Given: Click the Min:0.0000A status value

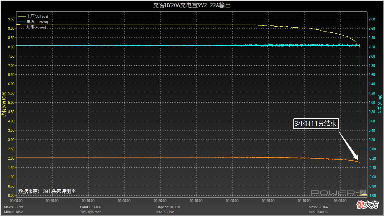Looking at the screenshot, I should click(x=319, y=212).
